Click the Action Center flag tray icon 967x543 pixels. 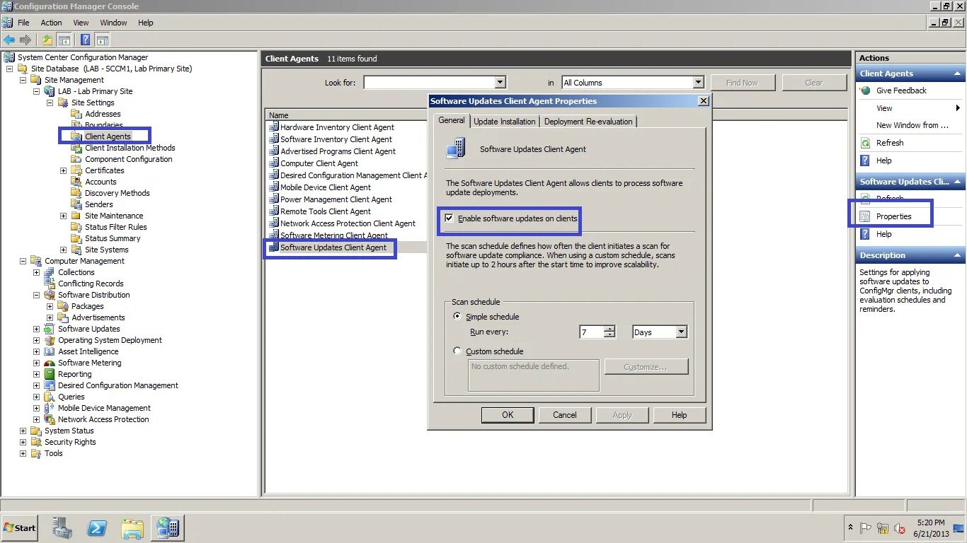point(865,528)
